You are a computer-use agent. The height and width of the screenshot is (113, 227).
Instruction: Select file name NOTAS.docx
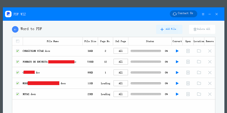coord(29,94)
